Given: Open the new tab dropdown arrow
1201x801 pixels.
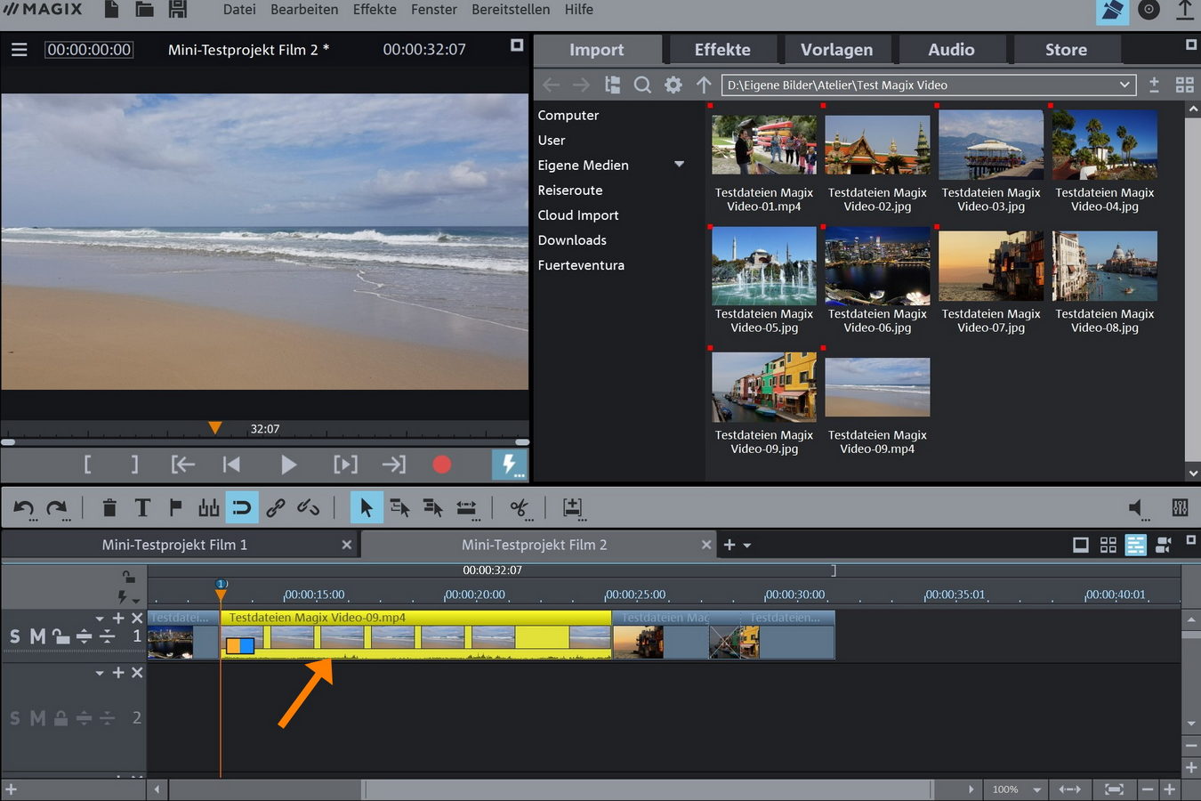Looking at the screenshot, I should point(747,546).
